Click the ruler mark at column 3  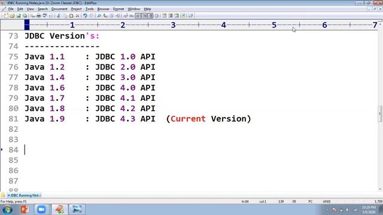173,25
